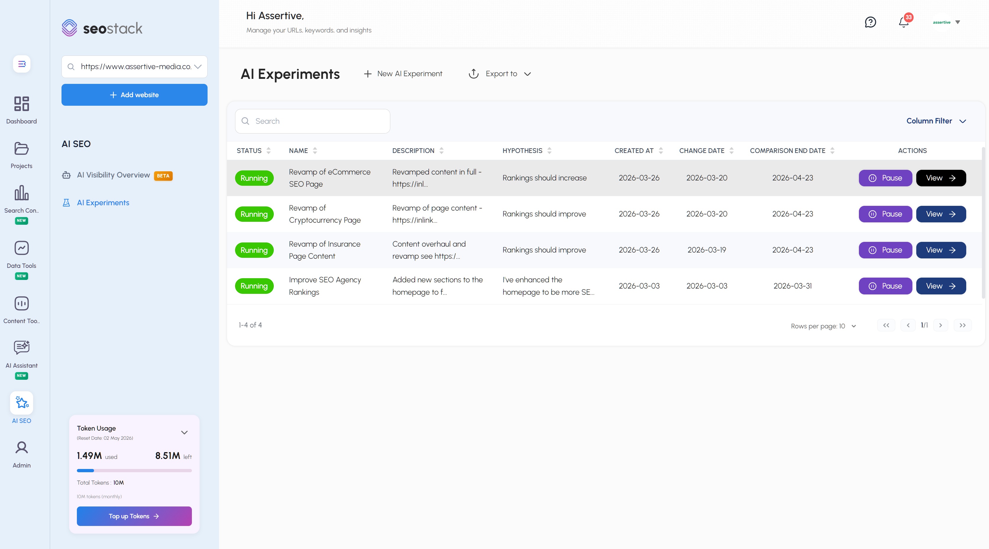
Task: Create a New AI Experiment
Action: tap(402, 74)
